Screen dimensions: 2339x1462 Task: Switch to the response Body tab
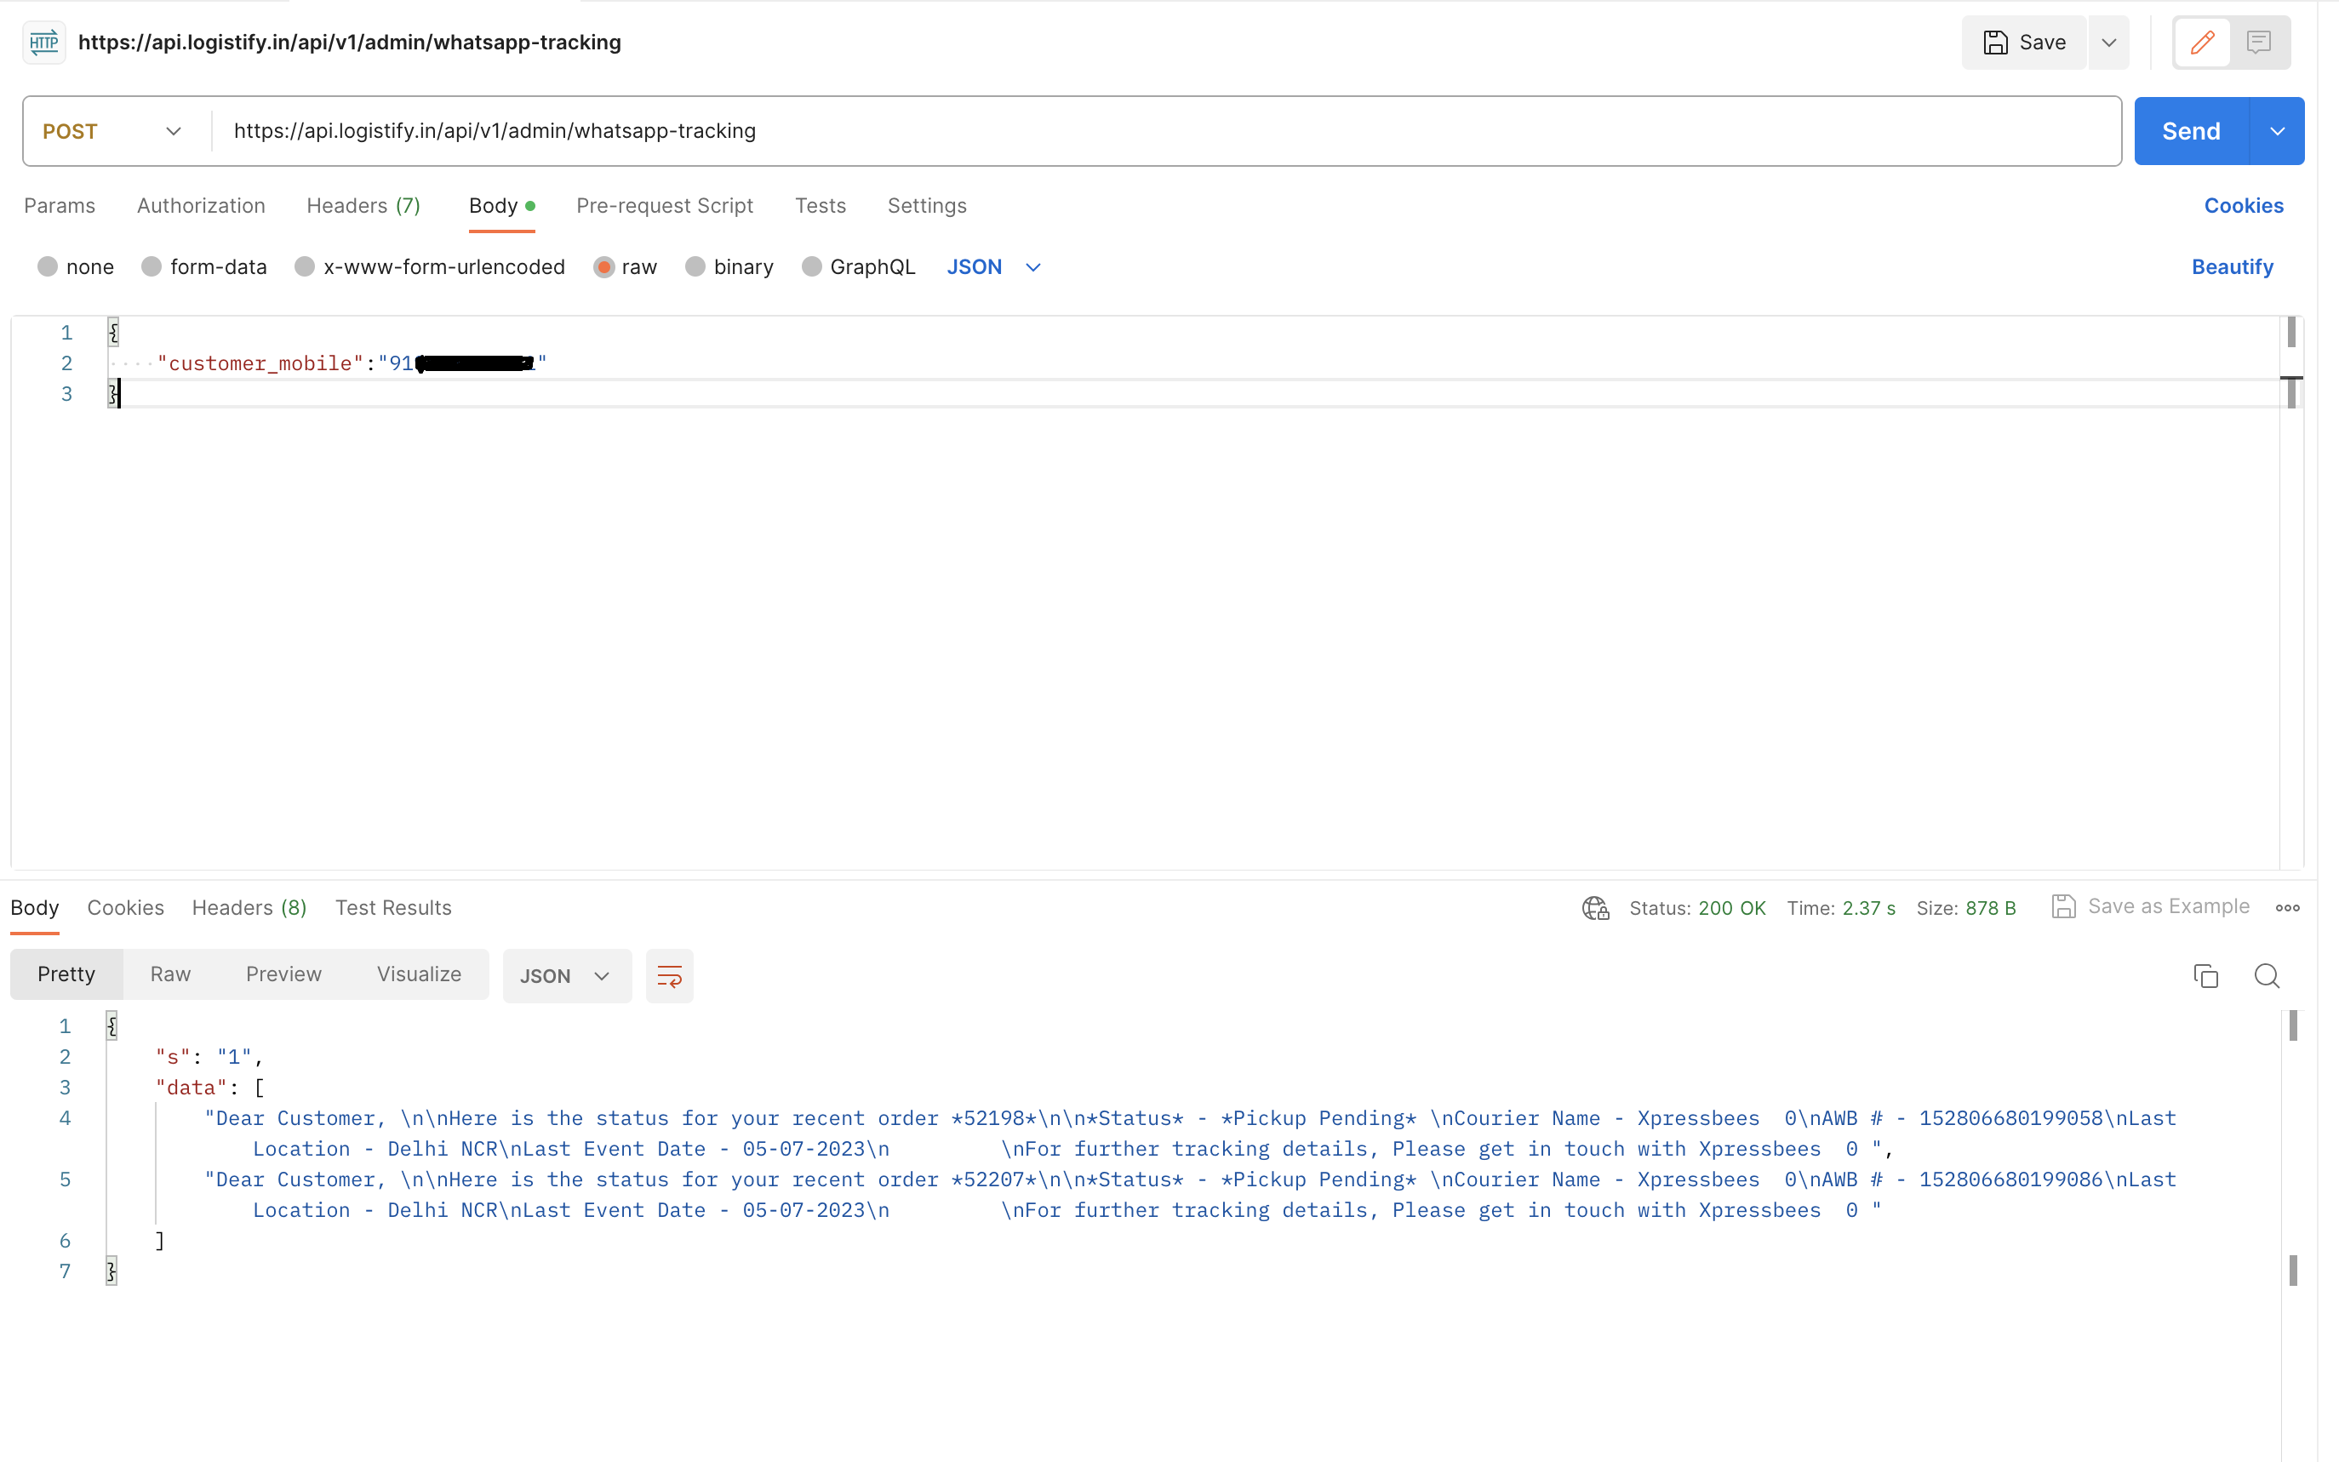point(35,907)
